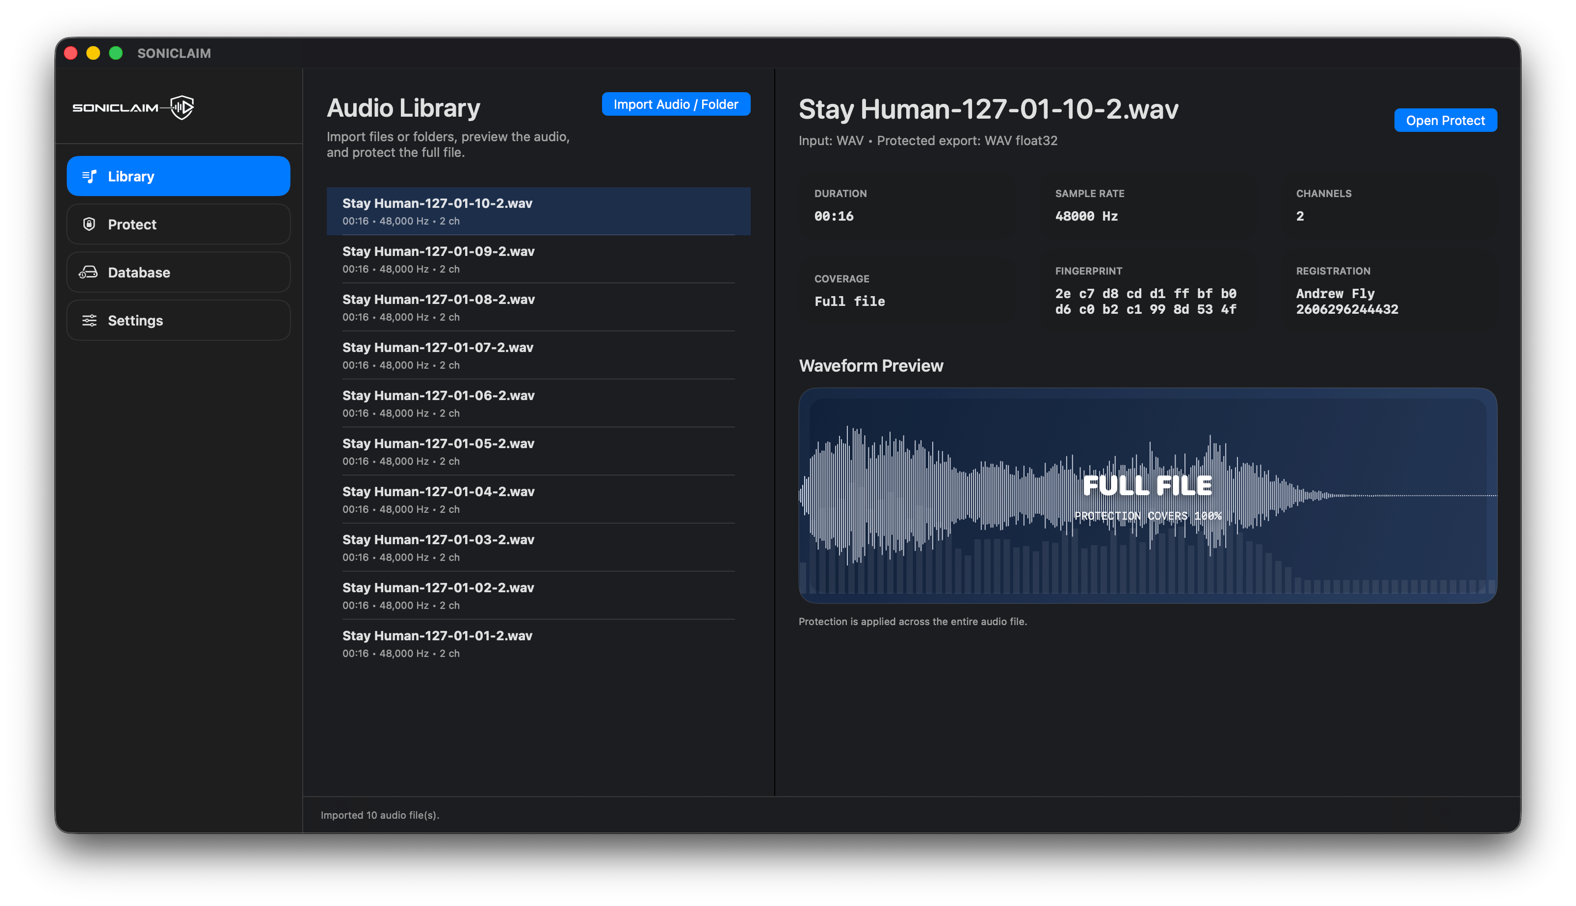The width and height of the screenshot is (1576, 906).
Task: Open the Settings section
Action: click(178, 320)
